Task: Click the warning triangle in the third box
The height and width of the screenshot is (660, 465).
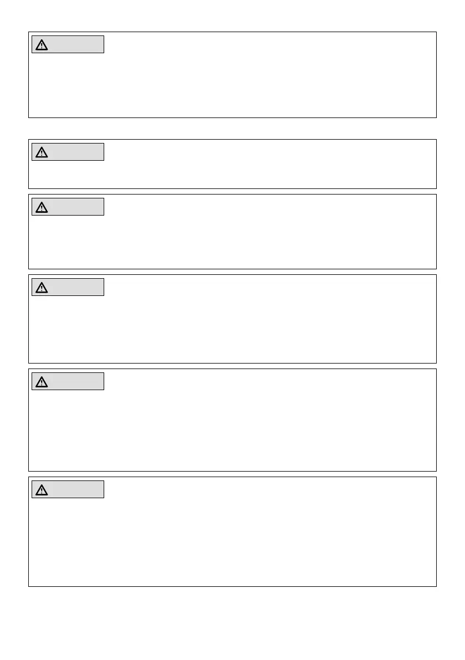Action: click(x=42, y=207)
